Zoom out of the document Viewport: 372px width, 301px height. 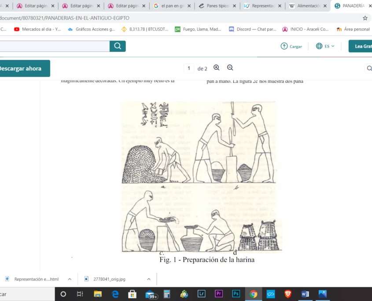click(x=230, y=68)
